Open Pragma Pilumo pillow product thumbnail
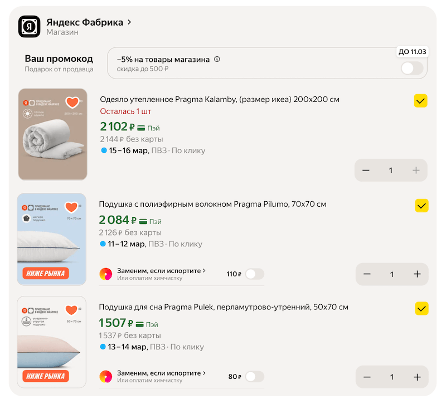This screenshot has width=446, height=404. [51, 239]
